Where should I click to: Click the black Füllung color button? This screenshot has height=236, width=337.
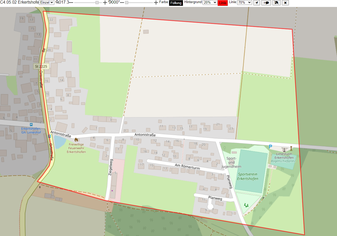click(176, 3)
